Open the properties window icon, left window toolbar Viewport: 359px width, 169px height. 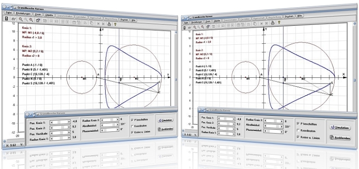[x=38, y=20]
